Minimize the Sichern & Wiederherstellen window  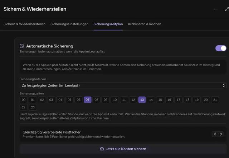(x=216, y=9)
